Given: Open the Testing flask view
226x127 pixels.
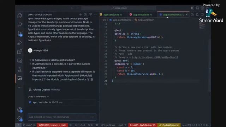Looking at the screenshot, I should [x=20, y=69].
